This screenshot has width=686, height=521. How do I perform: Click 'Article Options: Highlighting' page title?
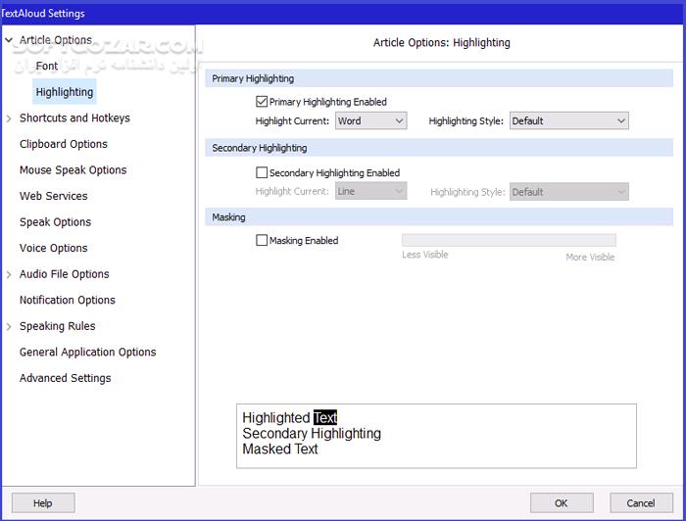(x=441, y=43)
